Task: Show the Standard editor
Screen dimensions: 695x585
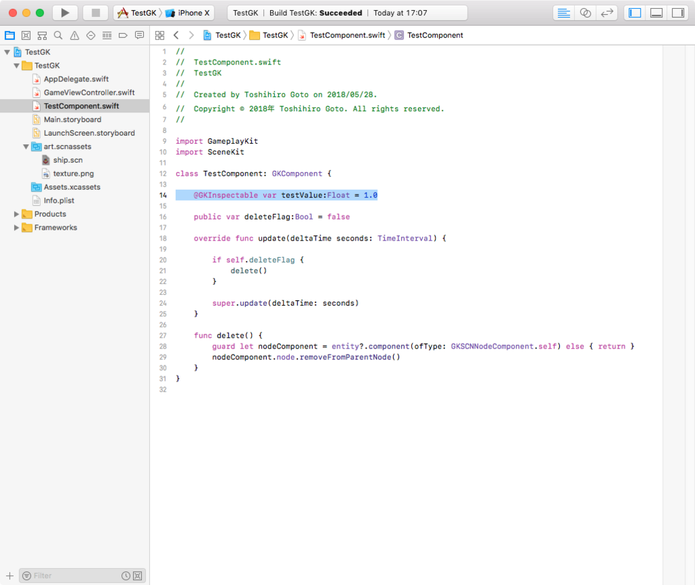Action: tap(564, 13)
